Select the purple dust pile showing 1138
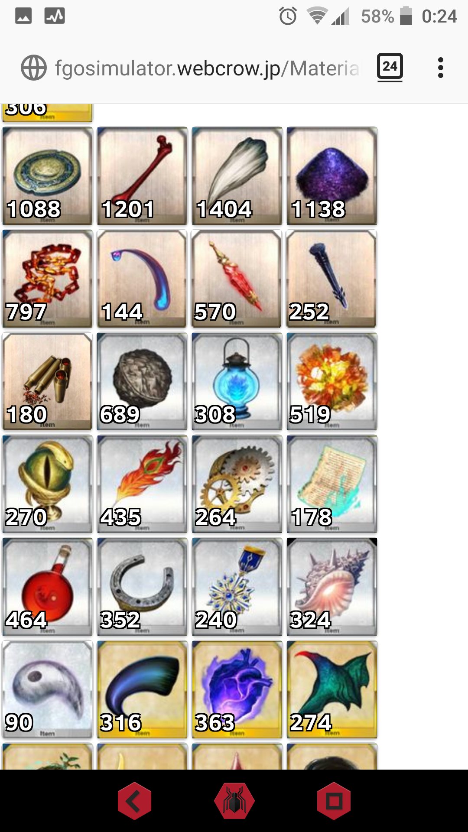The image size is (468, 832). 332,176
